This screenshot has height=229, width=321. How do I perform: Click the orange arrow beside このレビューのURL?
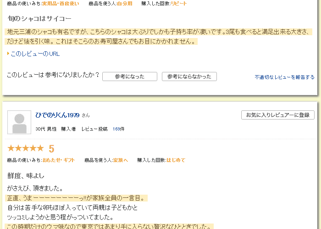8,54
